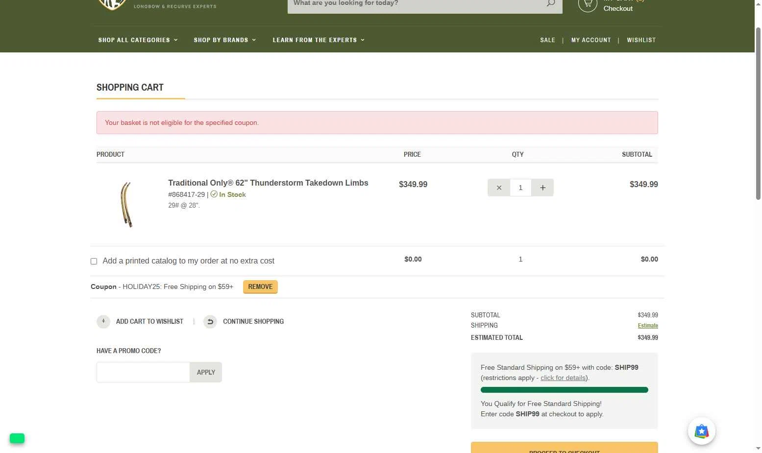
Task: Click the quantity field showing 1
Action: pos(520,188)
